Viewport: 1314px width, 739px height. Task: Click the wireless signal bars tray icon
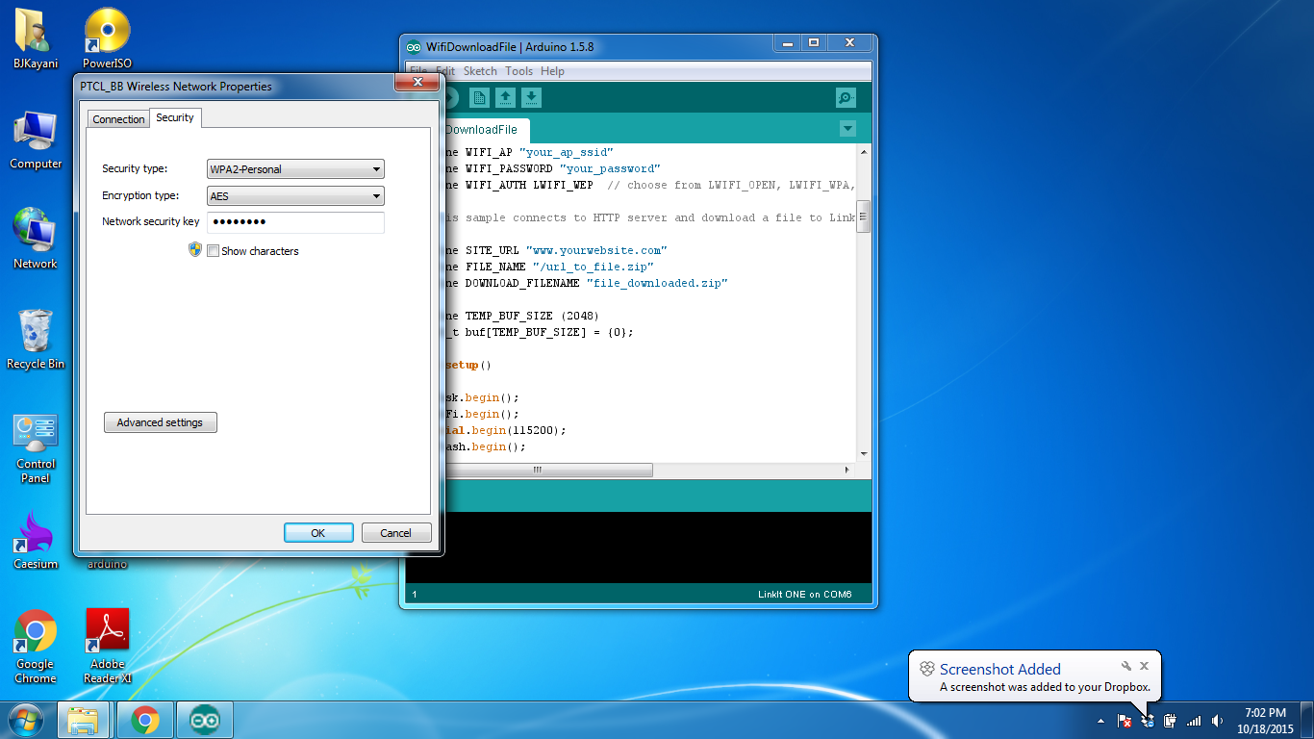1194,721
